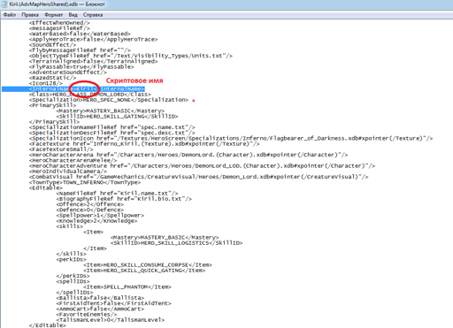Click the SPELL_PHANTOM item line
The height and width of the screenshot is (328, 453).
pyautogui.click(x=127, y=287)
